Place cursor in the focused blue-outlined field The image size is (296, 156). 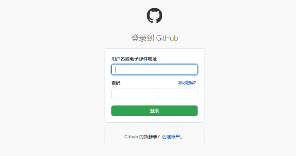tap(155, 70)
